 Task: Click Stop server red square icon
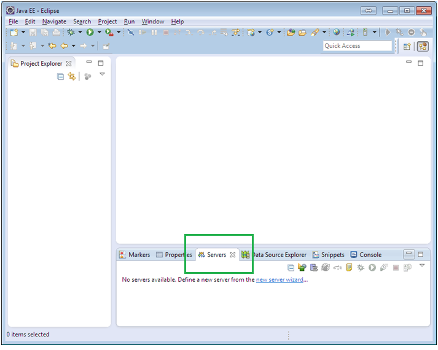click(x=396, y=268)
